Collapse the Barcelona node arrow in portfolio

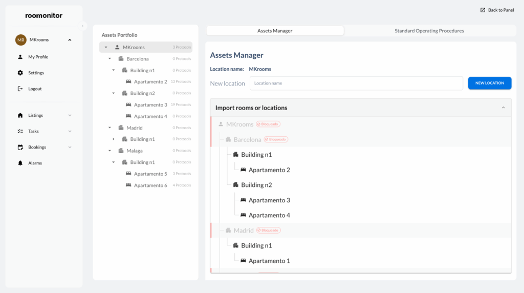point(110,58)
